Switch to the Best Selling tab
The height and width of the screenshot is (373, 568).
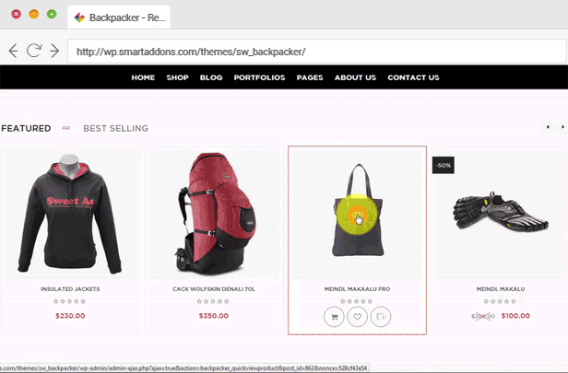(x=115, y=128)
